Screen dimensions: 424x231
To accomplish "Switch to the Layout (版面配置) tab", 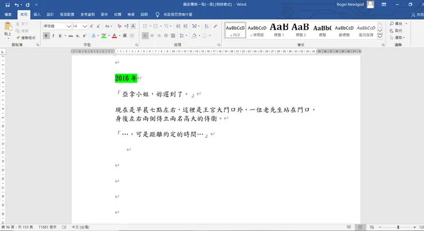I will (67, 14).
